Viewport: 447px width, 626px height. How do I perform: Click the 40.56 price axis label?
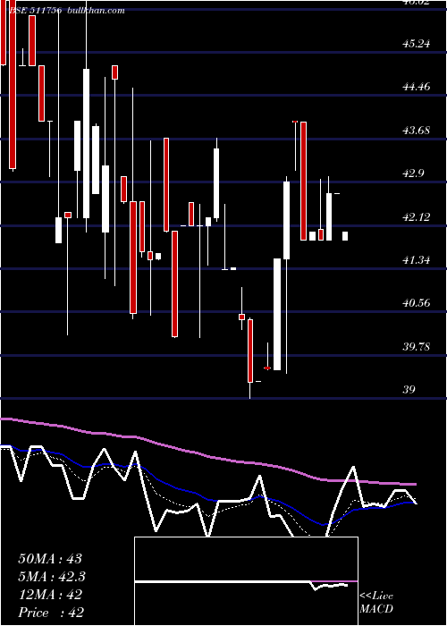[417, 303]
